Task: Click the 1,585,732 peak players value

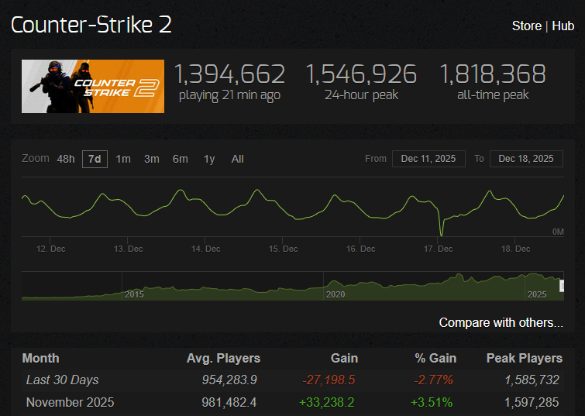Action: point(532,380)
